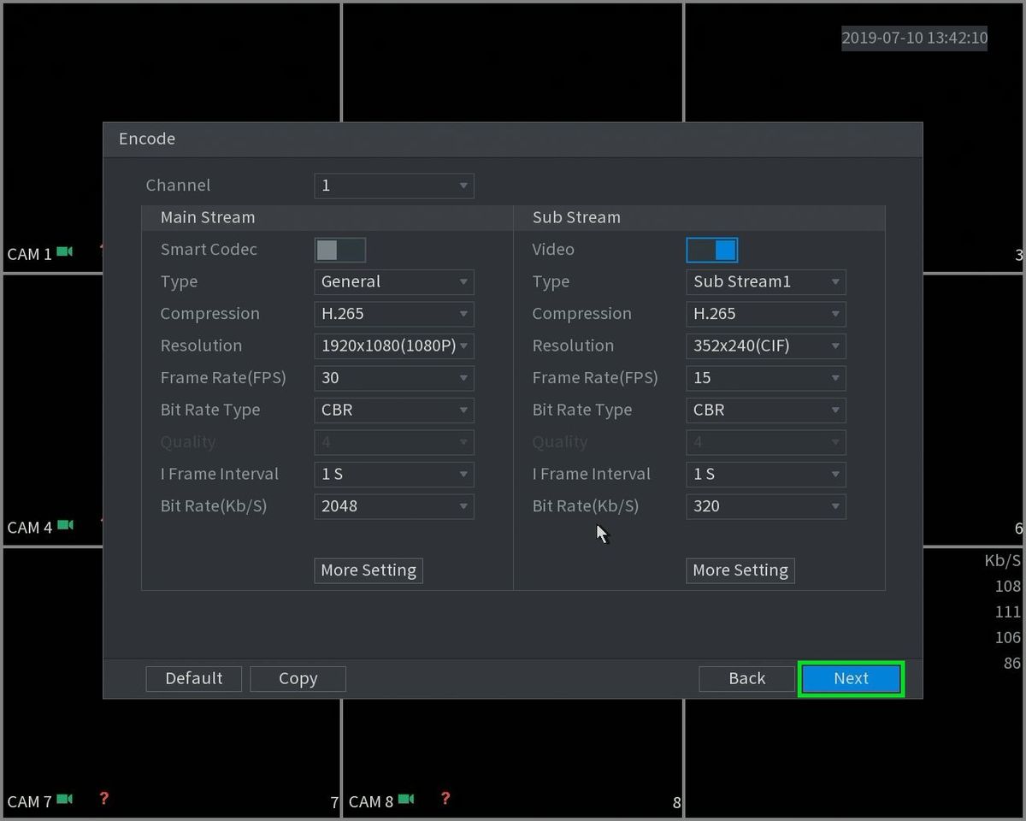Image resolution: width=1026 pixels, height=821 pixels.
Task: Open the Channel dropdown
Action: pos(394,186)
